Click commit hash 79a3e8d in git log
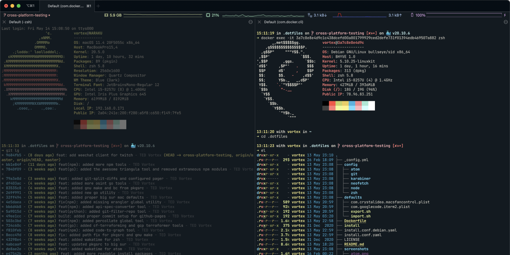The image size is (510, 255). 14,178
